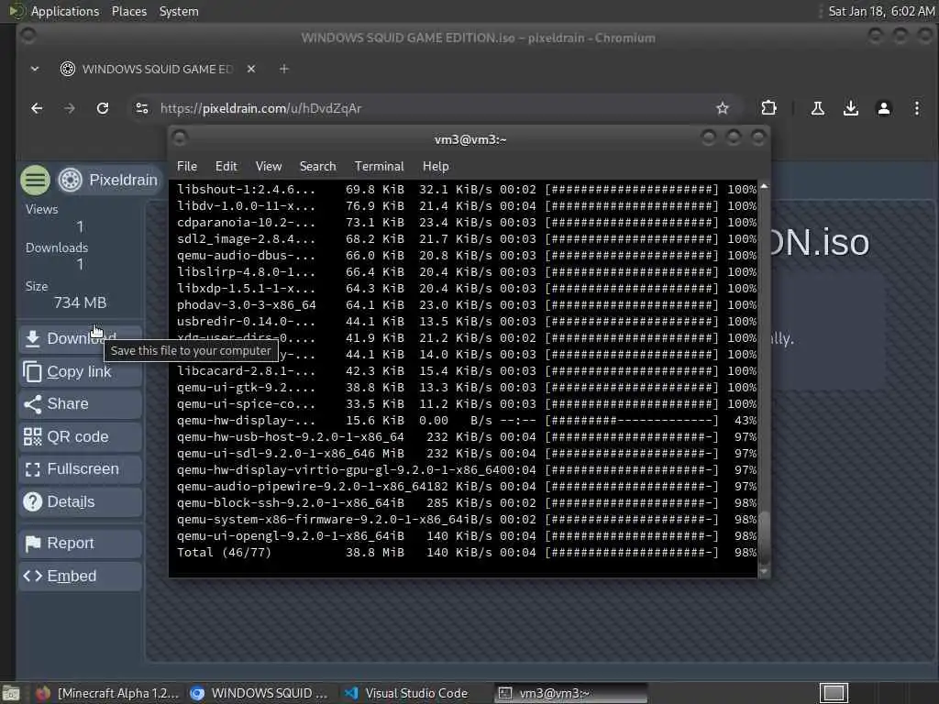Toggle Pixeldrain hamburger menu
The width and height of the screenshot is (939, 704).
[36, 181]
